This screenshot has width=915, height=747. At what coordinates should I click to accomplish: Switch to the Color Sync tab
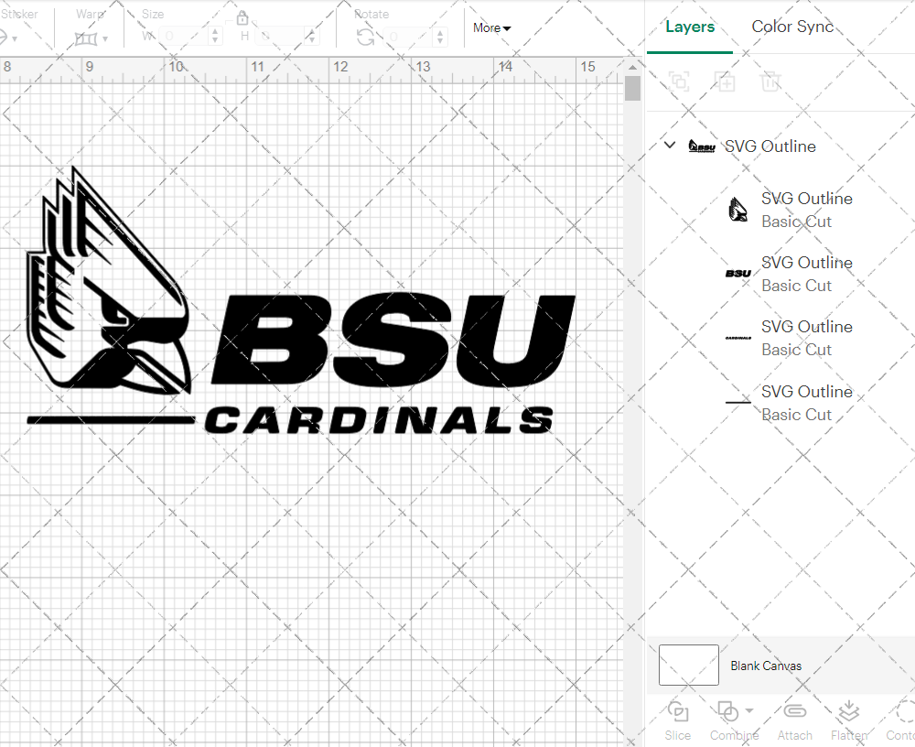[x=792, y=27]
